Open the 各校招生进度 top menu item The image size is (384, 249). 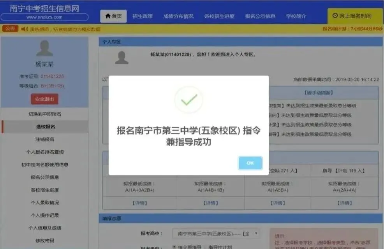click(219, 16)
